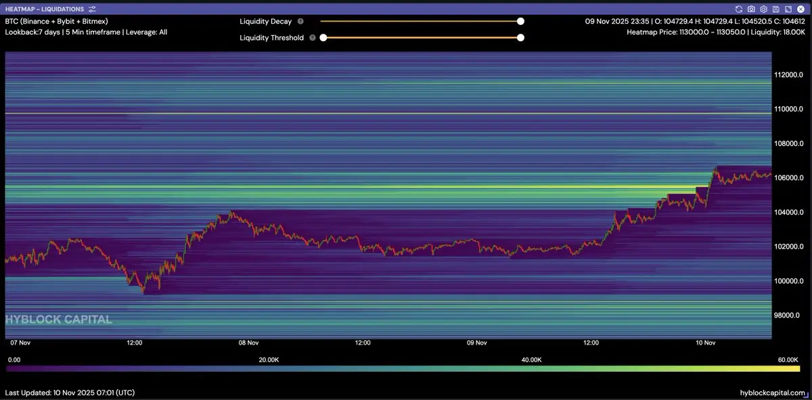This screenshot has height=400, width=812.
Task: Click the Lookback 7 days setting text
Action: coord(33,32)
